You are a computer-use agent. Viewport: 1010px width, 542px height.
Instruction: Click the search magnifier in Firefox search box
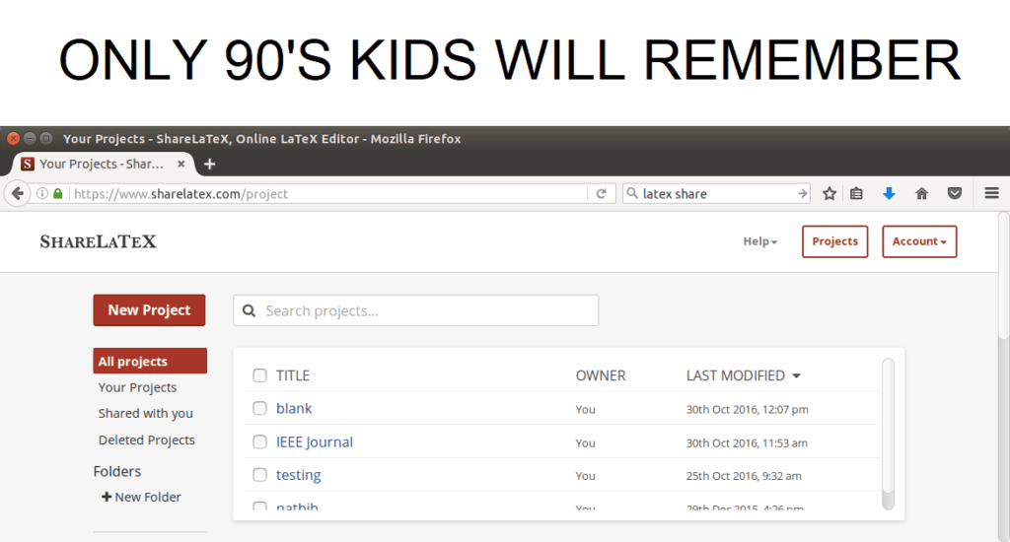(632, 193)
